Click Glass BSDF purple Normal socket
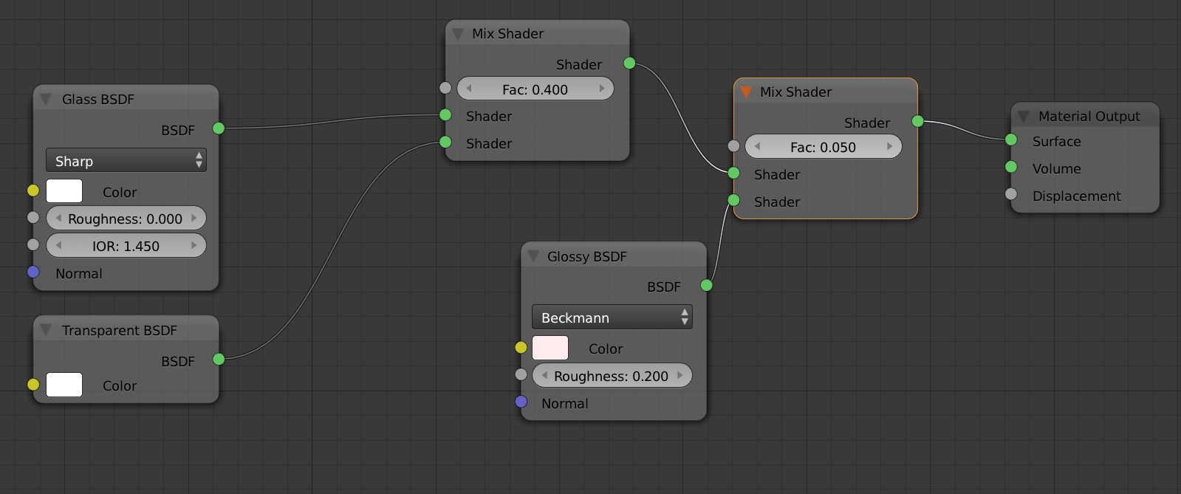 [x=33, y=272]
